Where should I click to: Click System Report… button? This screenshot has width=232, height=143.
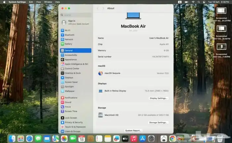133,131
